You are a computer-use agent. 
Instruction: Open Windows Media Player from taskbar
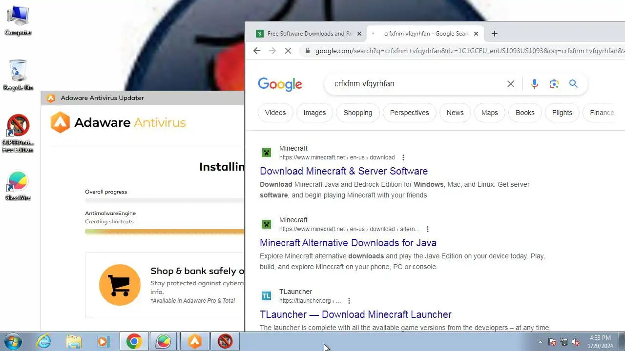point(103,342)
